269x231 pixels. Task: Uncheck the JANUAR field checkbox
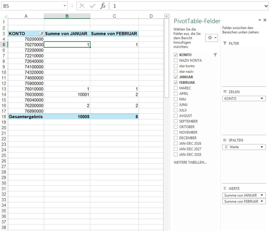click(x=176, y=77)
